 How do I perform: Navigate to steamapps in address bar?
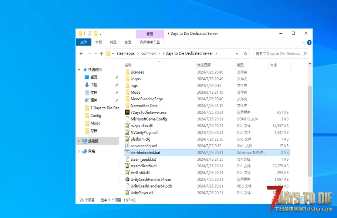126,54
